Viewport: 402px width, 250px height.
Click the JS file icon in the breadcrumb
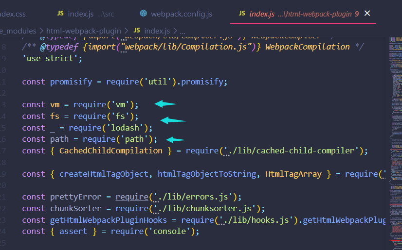click(137, 31)
